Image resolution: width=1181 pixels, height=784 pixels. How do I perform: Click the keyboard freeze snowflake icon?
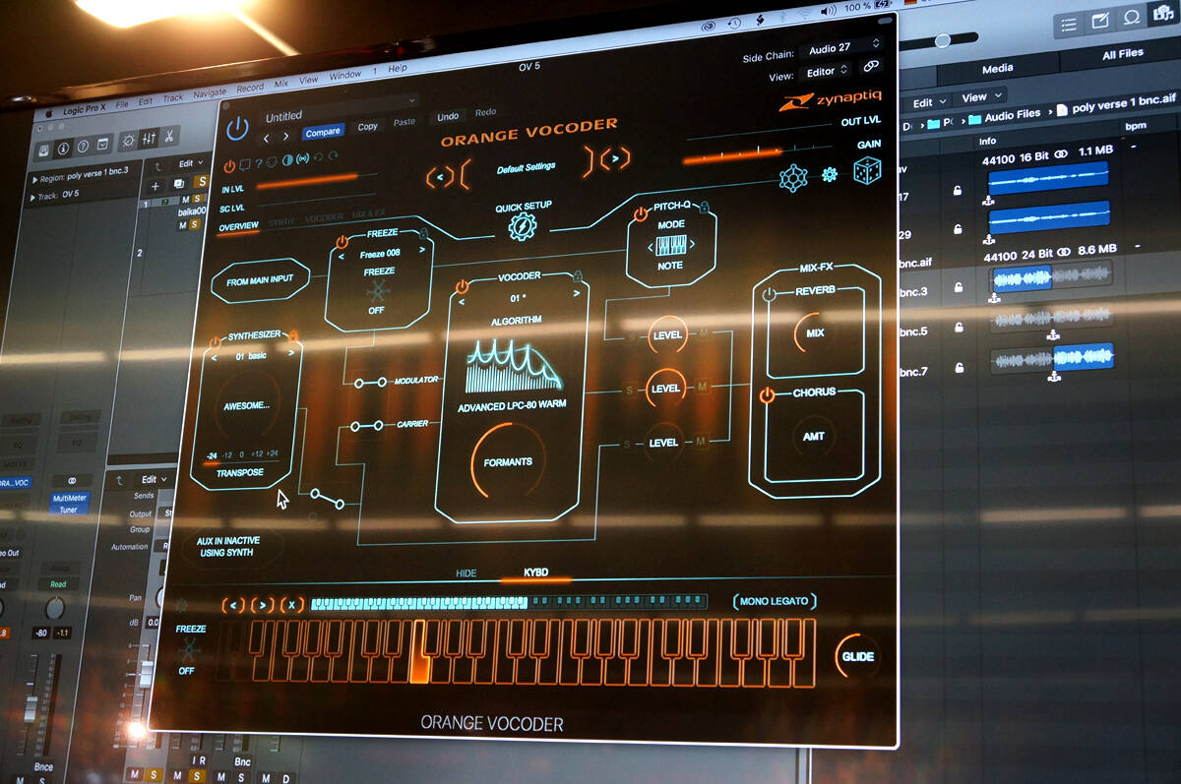[187, 649]
